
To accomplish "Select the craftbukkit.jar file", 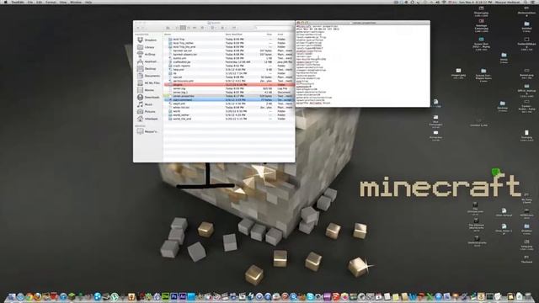I will tap(182, 61).
